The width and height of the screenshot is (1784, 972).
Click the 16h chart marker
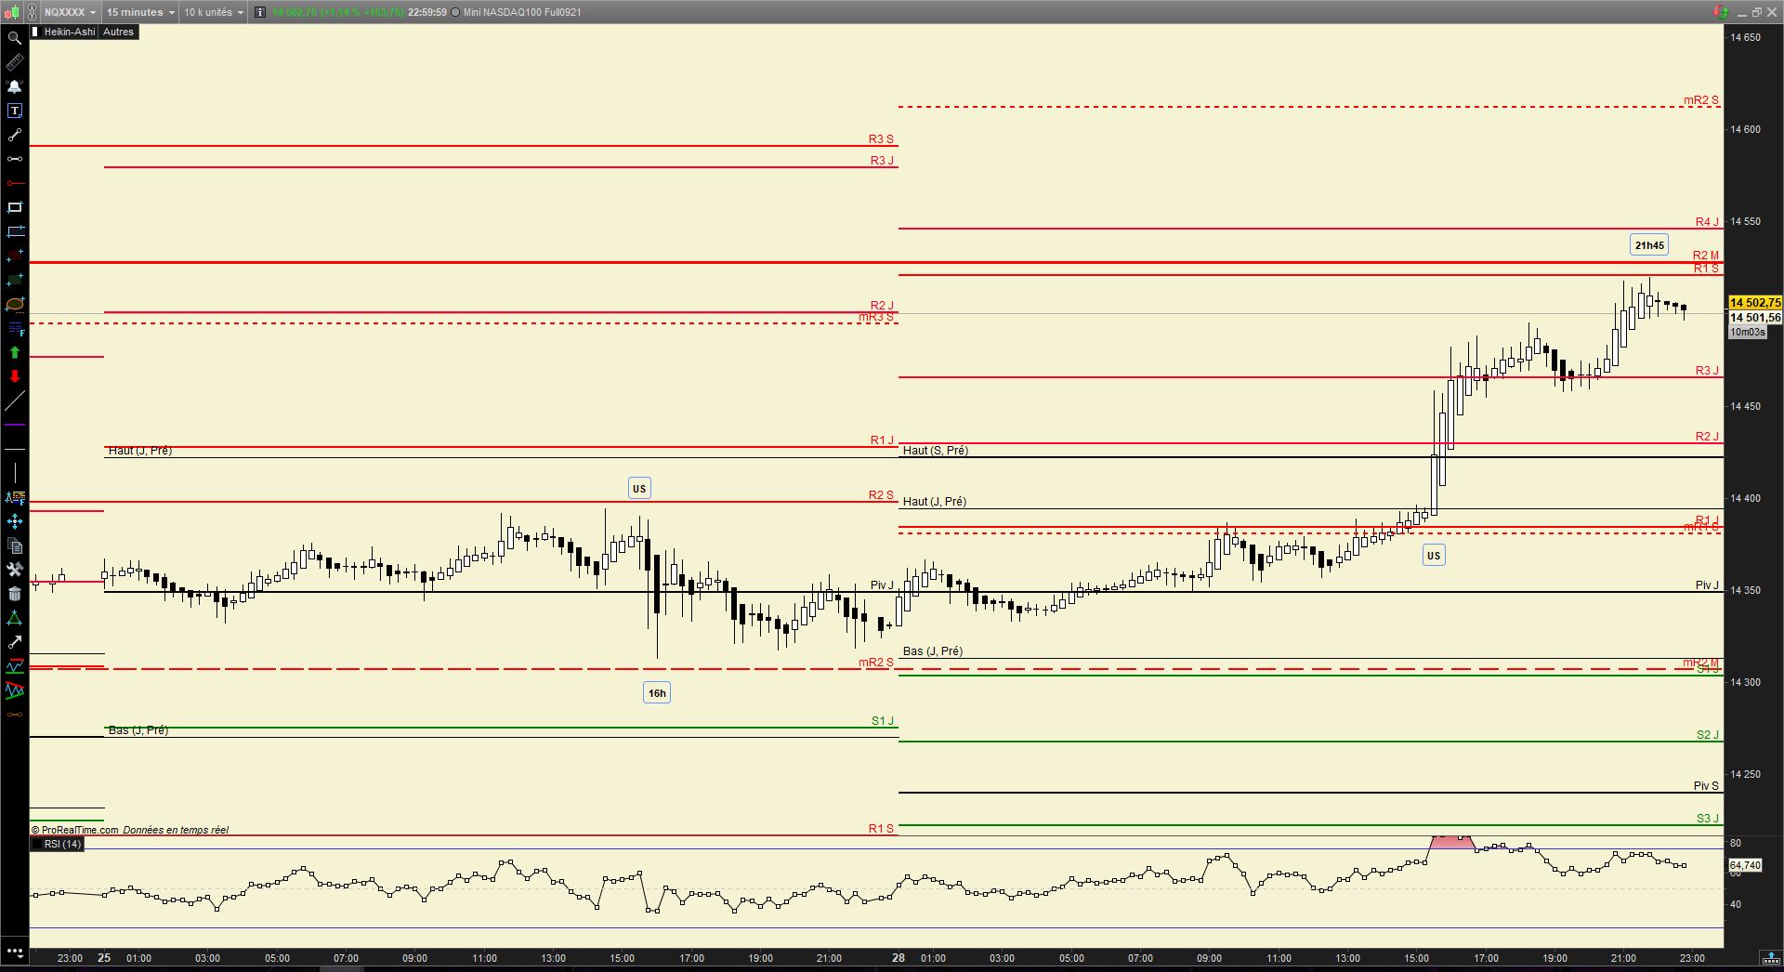pyautogui.click(x=657, y=693)
